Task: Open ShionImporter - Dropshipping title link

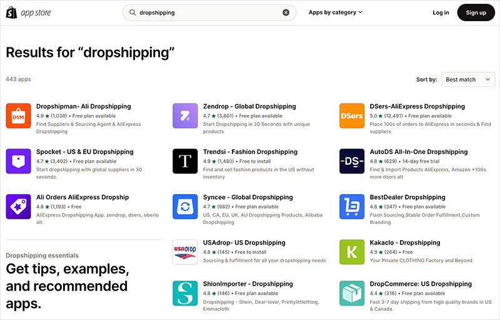Action: [x=247, y=284]
